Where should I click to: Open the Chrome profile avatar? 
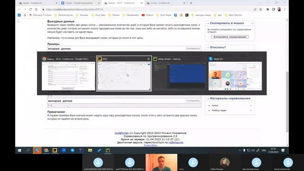[x=279, y=9]
